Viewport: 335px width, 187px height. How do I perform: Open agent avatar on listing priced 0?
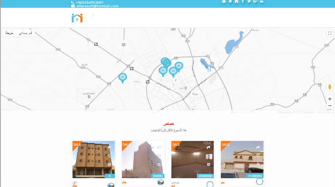point(111,185)
